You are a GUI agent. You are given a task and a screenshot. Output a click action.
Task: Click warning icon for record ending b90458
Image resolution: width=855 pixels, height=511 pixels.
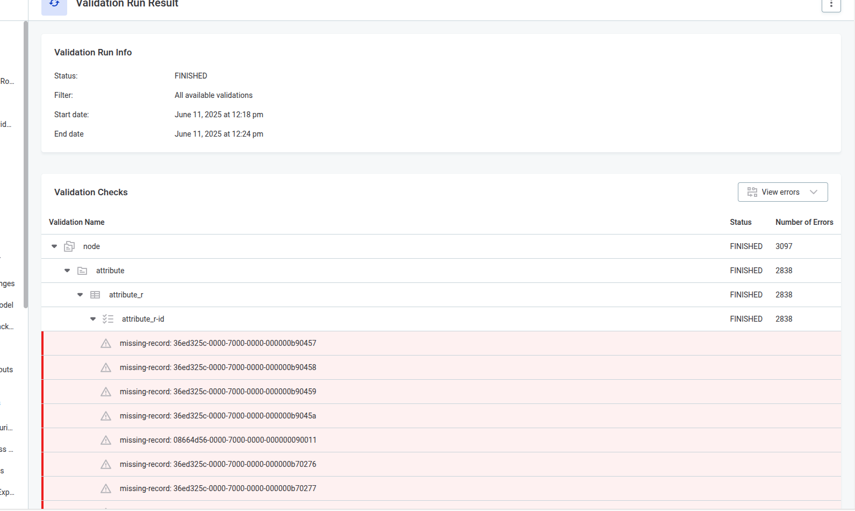coord(106,367)
